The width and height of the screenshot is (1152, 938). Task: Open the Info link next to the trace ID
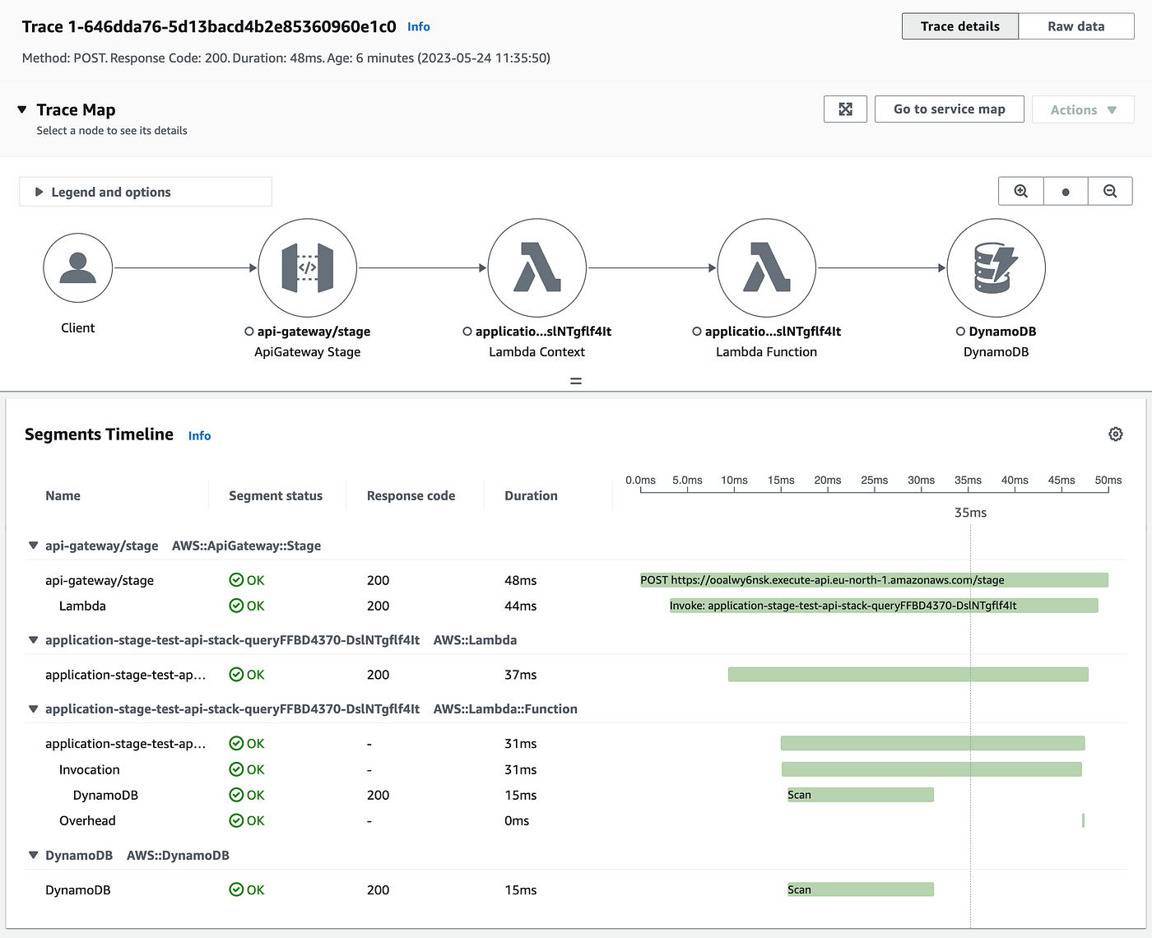coord(419,26)
